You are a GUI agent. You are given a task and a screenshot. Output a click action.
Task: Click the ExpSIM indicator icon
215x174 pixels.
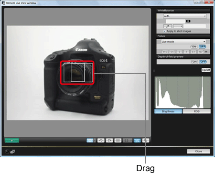206,70
